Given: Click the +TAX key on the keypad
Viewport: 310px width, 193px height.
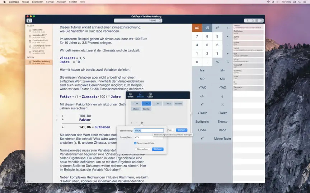Looking at the screenshot, I should (x=202, y=88).
